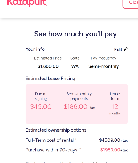Click the Estimated ownership options heading

click(56, 130)
